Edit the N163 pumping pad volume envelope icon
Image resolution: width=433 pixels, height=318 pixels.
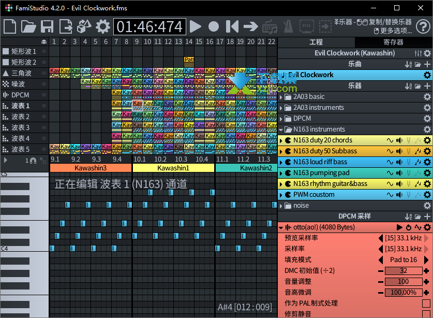(x=399, y=173)
